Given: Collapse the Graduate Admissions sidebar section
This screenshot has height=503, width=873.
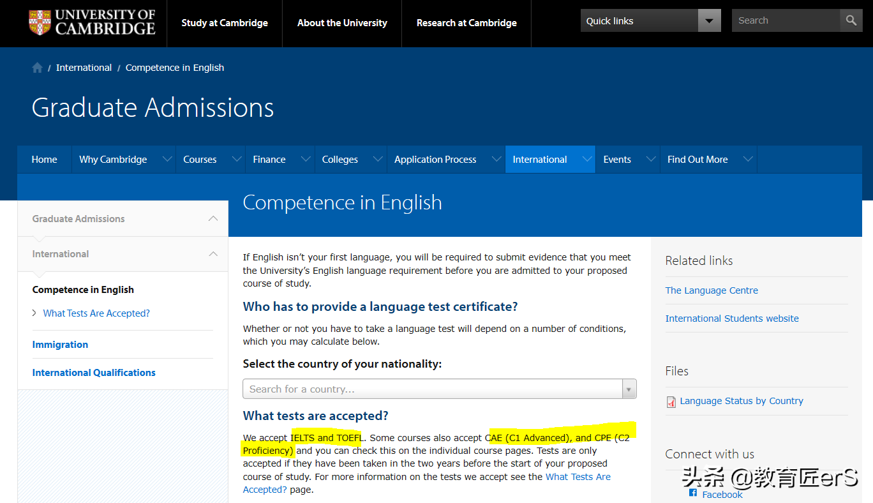Looking at the screenshot, I should click(213, 219).
